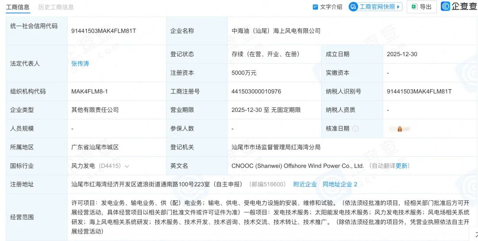Viewport: 478px width, 241px height.
Task: Select the 实缴资本 label
Action: point(337,73)
